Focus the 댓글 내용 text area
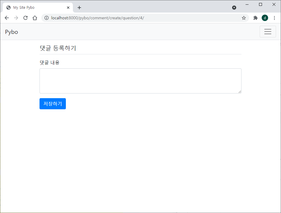The width and height of the screenshot is (281, 213). 140,81
